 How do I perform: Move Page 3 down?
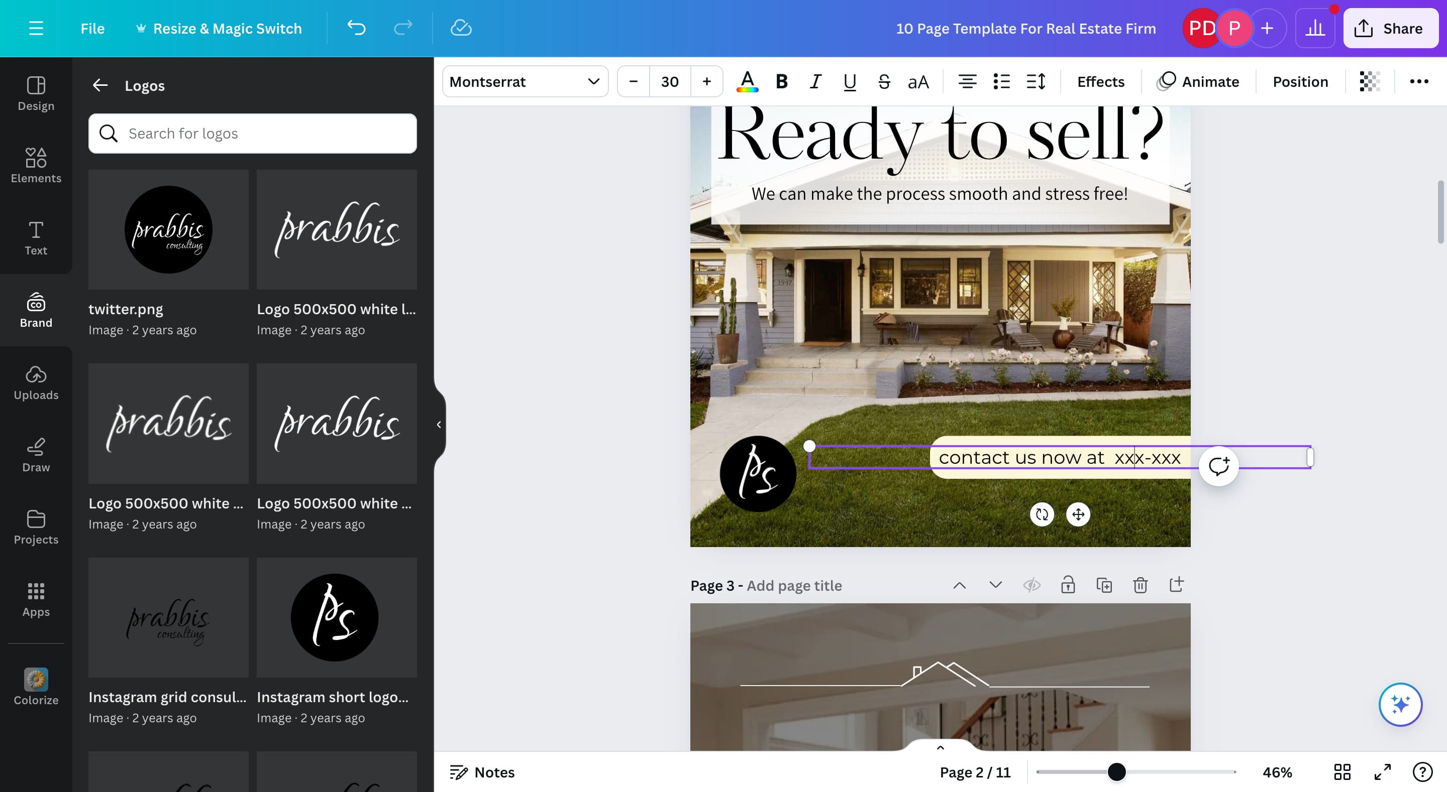(x=995, y=585)
